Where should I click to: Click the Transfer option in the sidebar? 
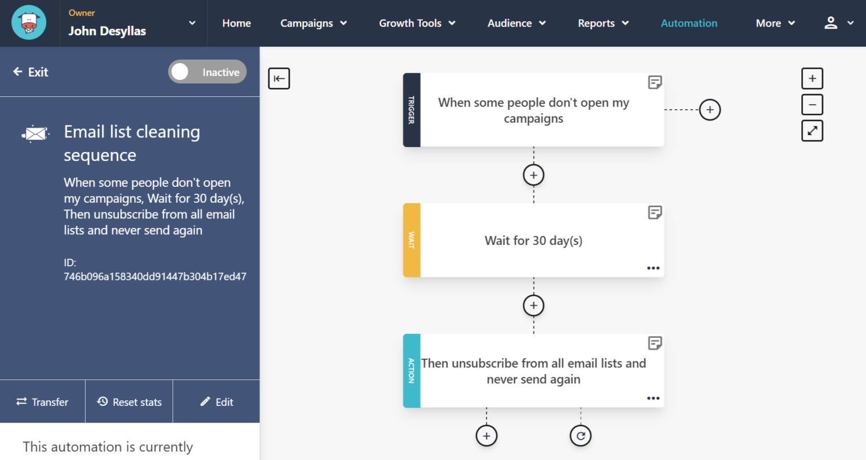tap(42, 401)
